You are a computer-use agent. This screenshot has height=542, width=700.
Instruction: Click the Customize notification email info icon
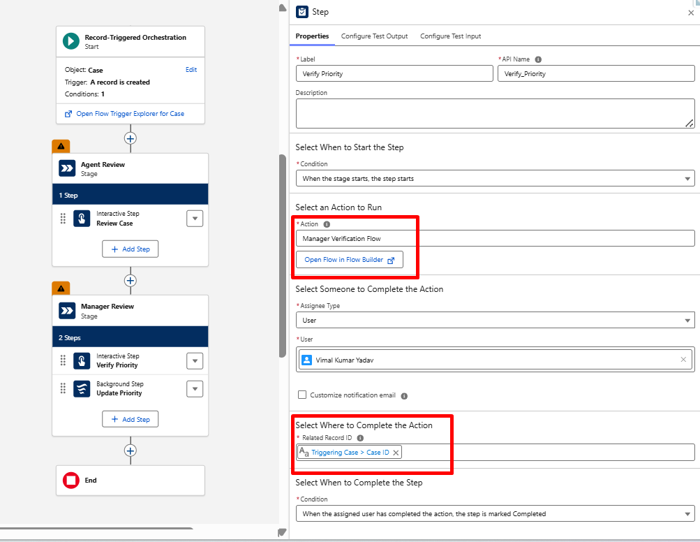404,396
